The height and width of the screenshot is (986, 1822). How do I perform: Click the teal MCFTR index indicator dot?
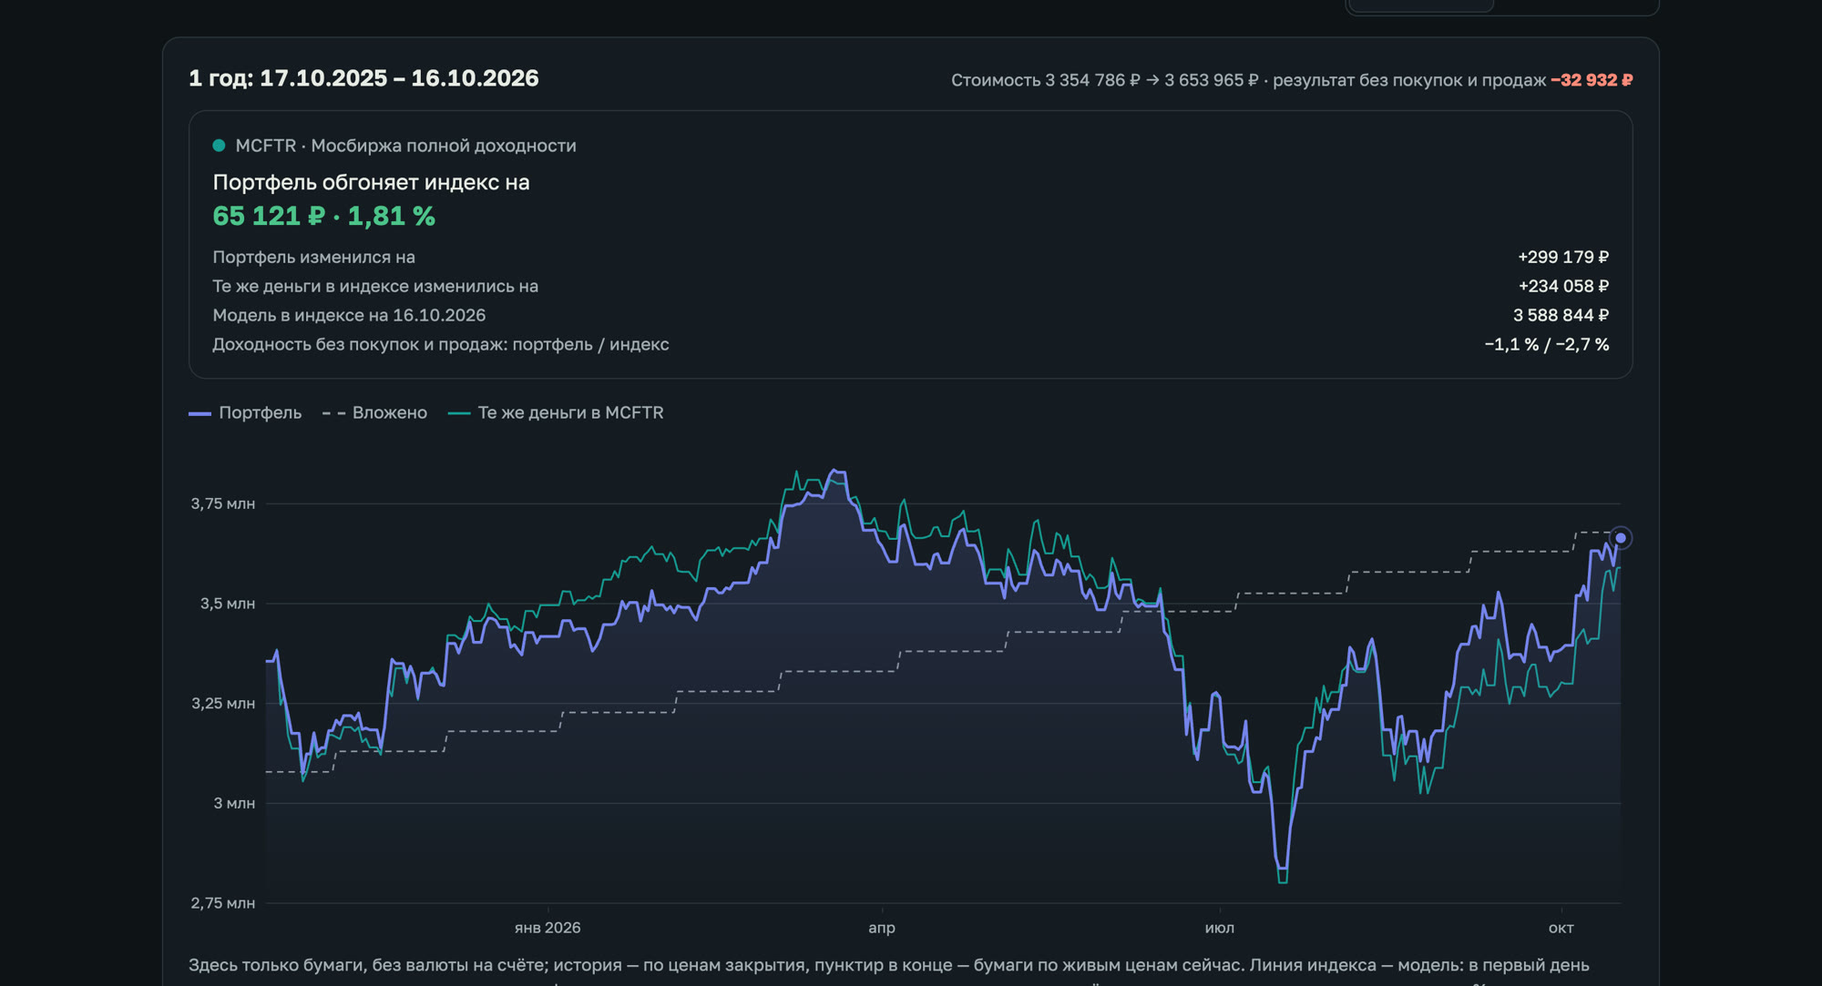click(219, 146)
